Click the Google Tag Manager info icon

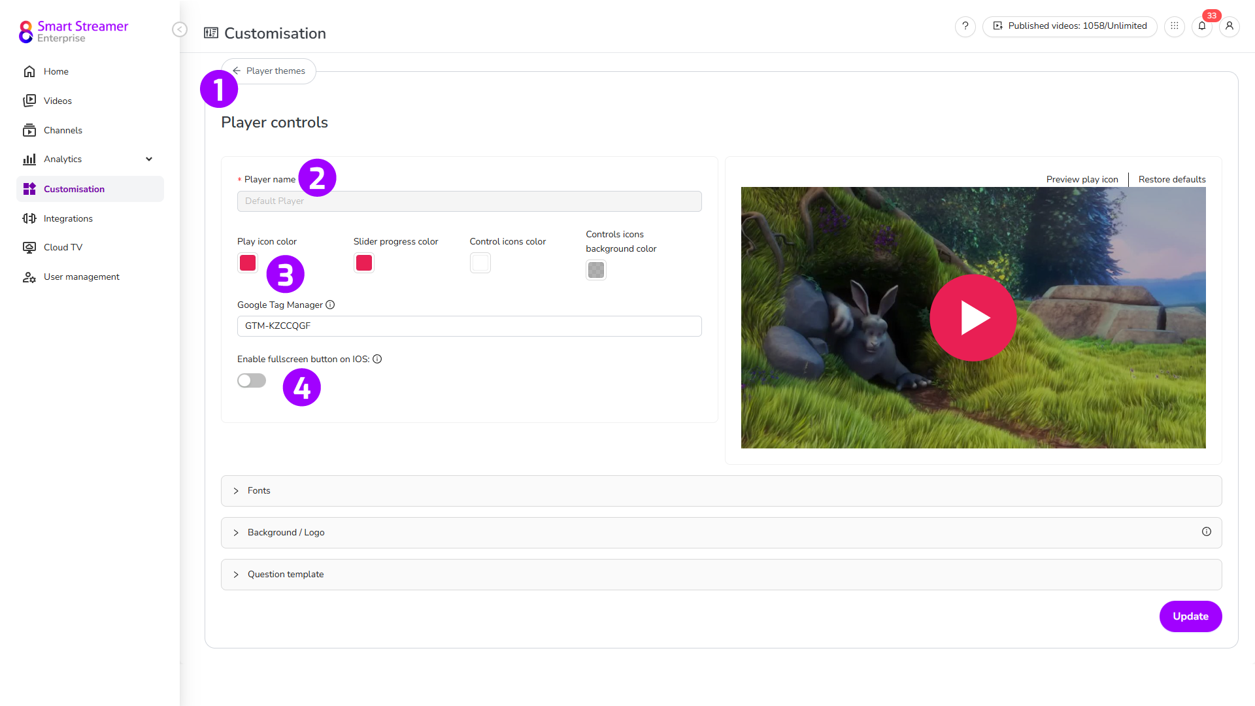[330, 305]
